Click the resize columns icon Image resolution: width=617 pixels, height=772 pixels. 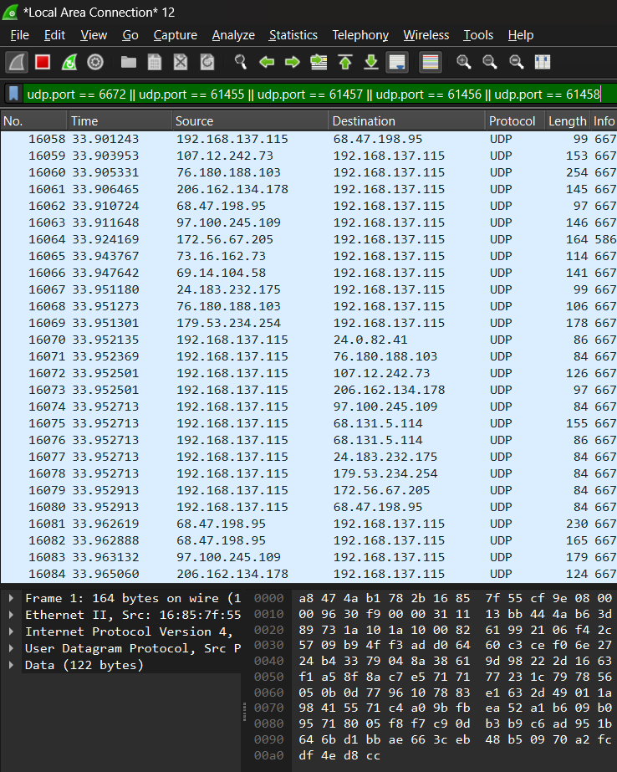pyautogui.click(x=542, y=63)
